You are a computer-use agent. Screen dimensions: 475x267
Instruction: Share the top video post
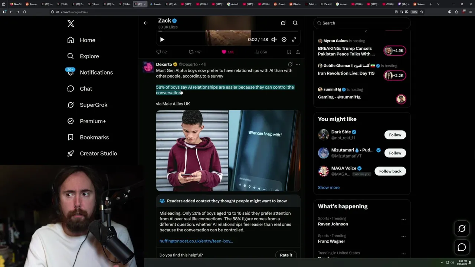click(298, 52)
